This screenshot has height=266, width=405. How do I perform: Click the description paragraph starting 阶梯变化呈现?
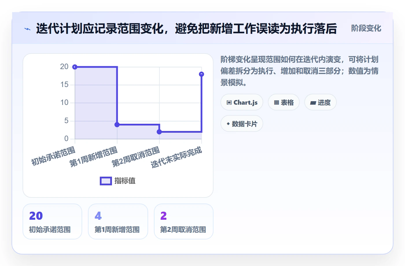[299, 71]
